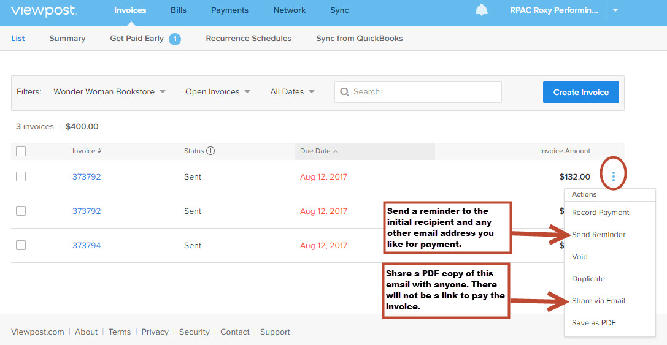
Task: Click the Security footer link
Action: (x=194, y=332)
